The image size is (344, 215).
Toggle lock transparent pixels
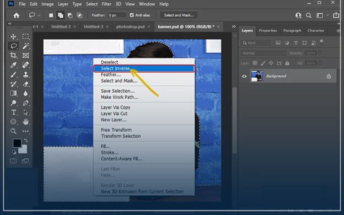pos(255,63)
